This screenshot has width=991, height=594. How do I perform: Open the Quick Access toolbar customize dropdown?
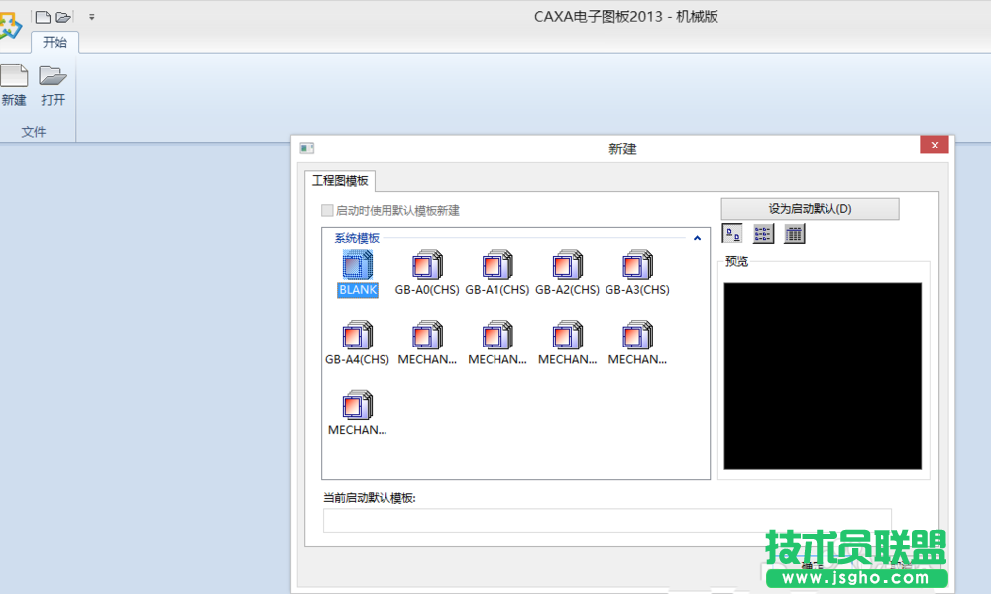pyautogui.click(x=91, y=16)
